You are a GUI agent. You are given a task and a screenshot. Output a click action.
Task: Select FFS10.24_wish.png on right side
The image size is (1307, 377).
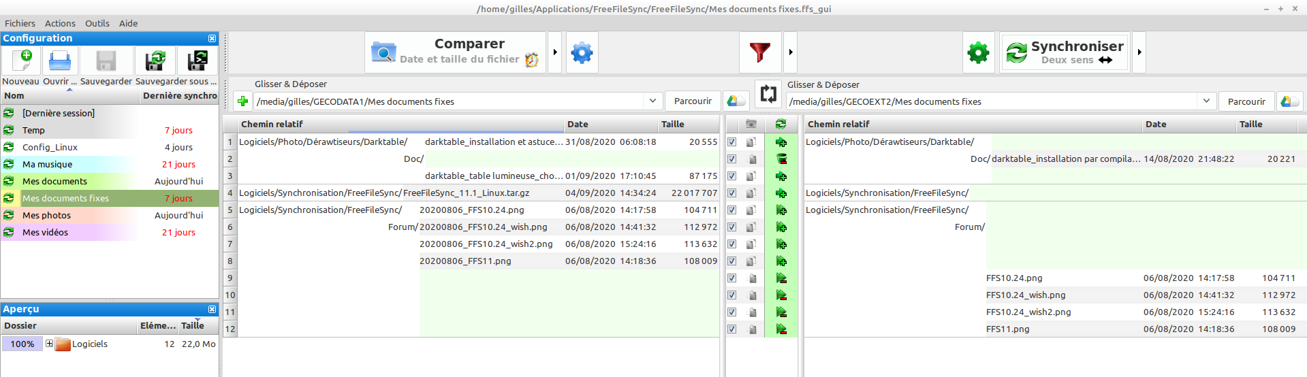[x=1026, y=295]
